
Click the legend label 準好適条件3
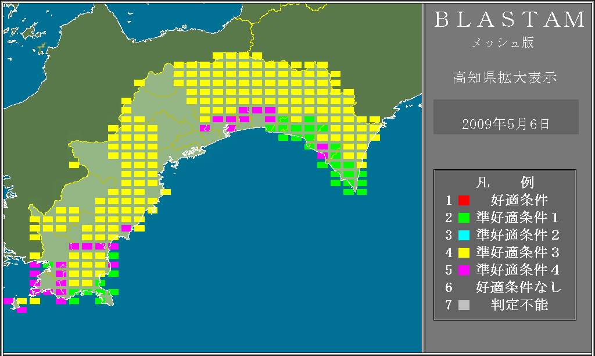coord(518,252)
